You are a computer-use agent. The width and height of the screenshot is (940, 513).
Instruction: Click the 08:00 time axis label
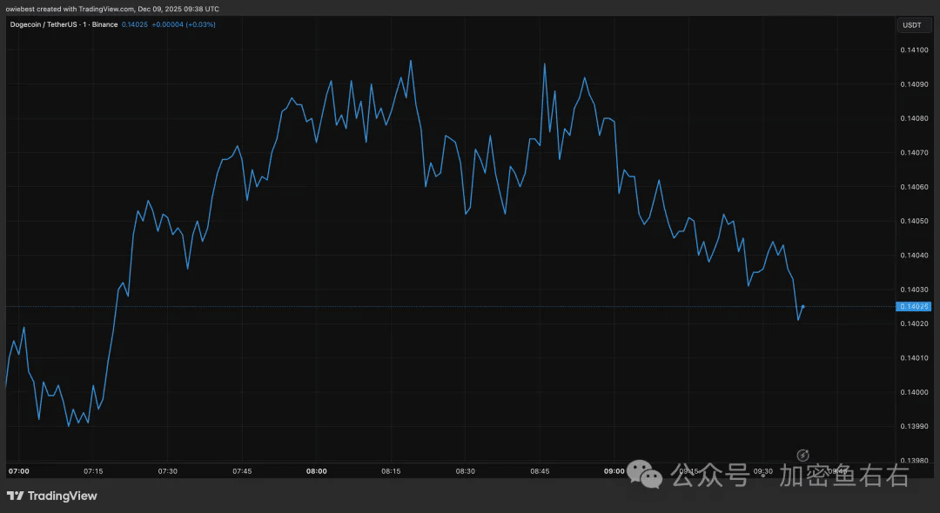pyautogui.click(x=317, y=471)
